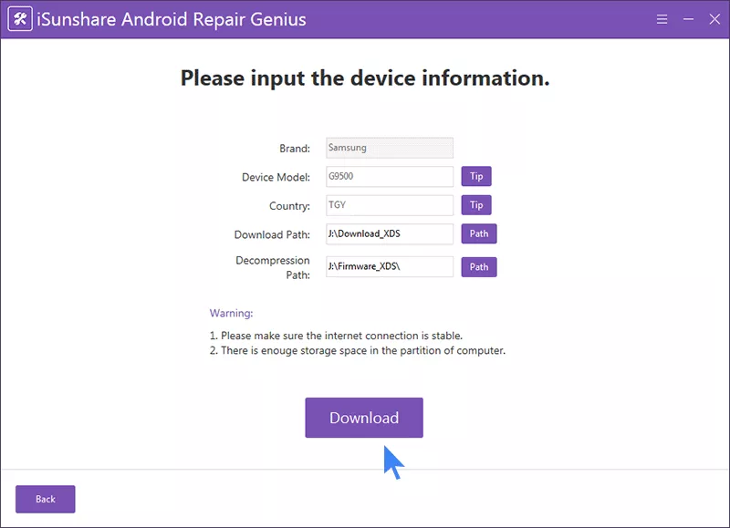730x528 pixels.
Task: Focus the Country input field
Action: pyautogui.click(x=390, y=205)
